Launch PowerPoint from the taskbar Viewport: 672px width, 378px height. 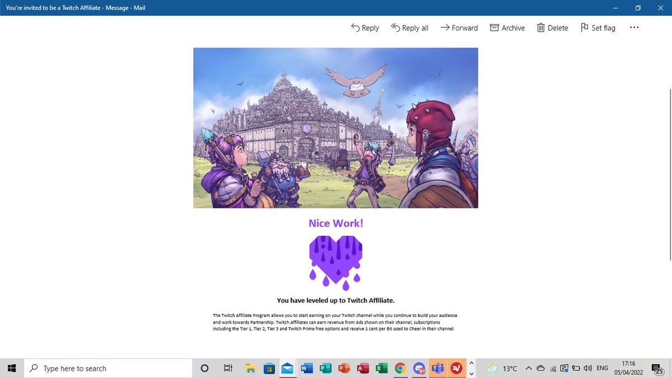pyautogui.click(x=344, y=368)
